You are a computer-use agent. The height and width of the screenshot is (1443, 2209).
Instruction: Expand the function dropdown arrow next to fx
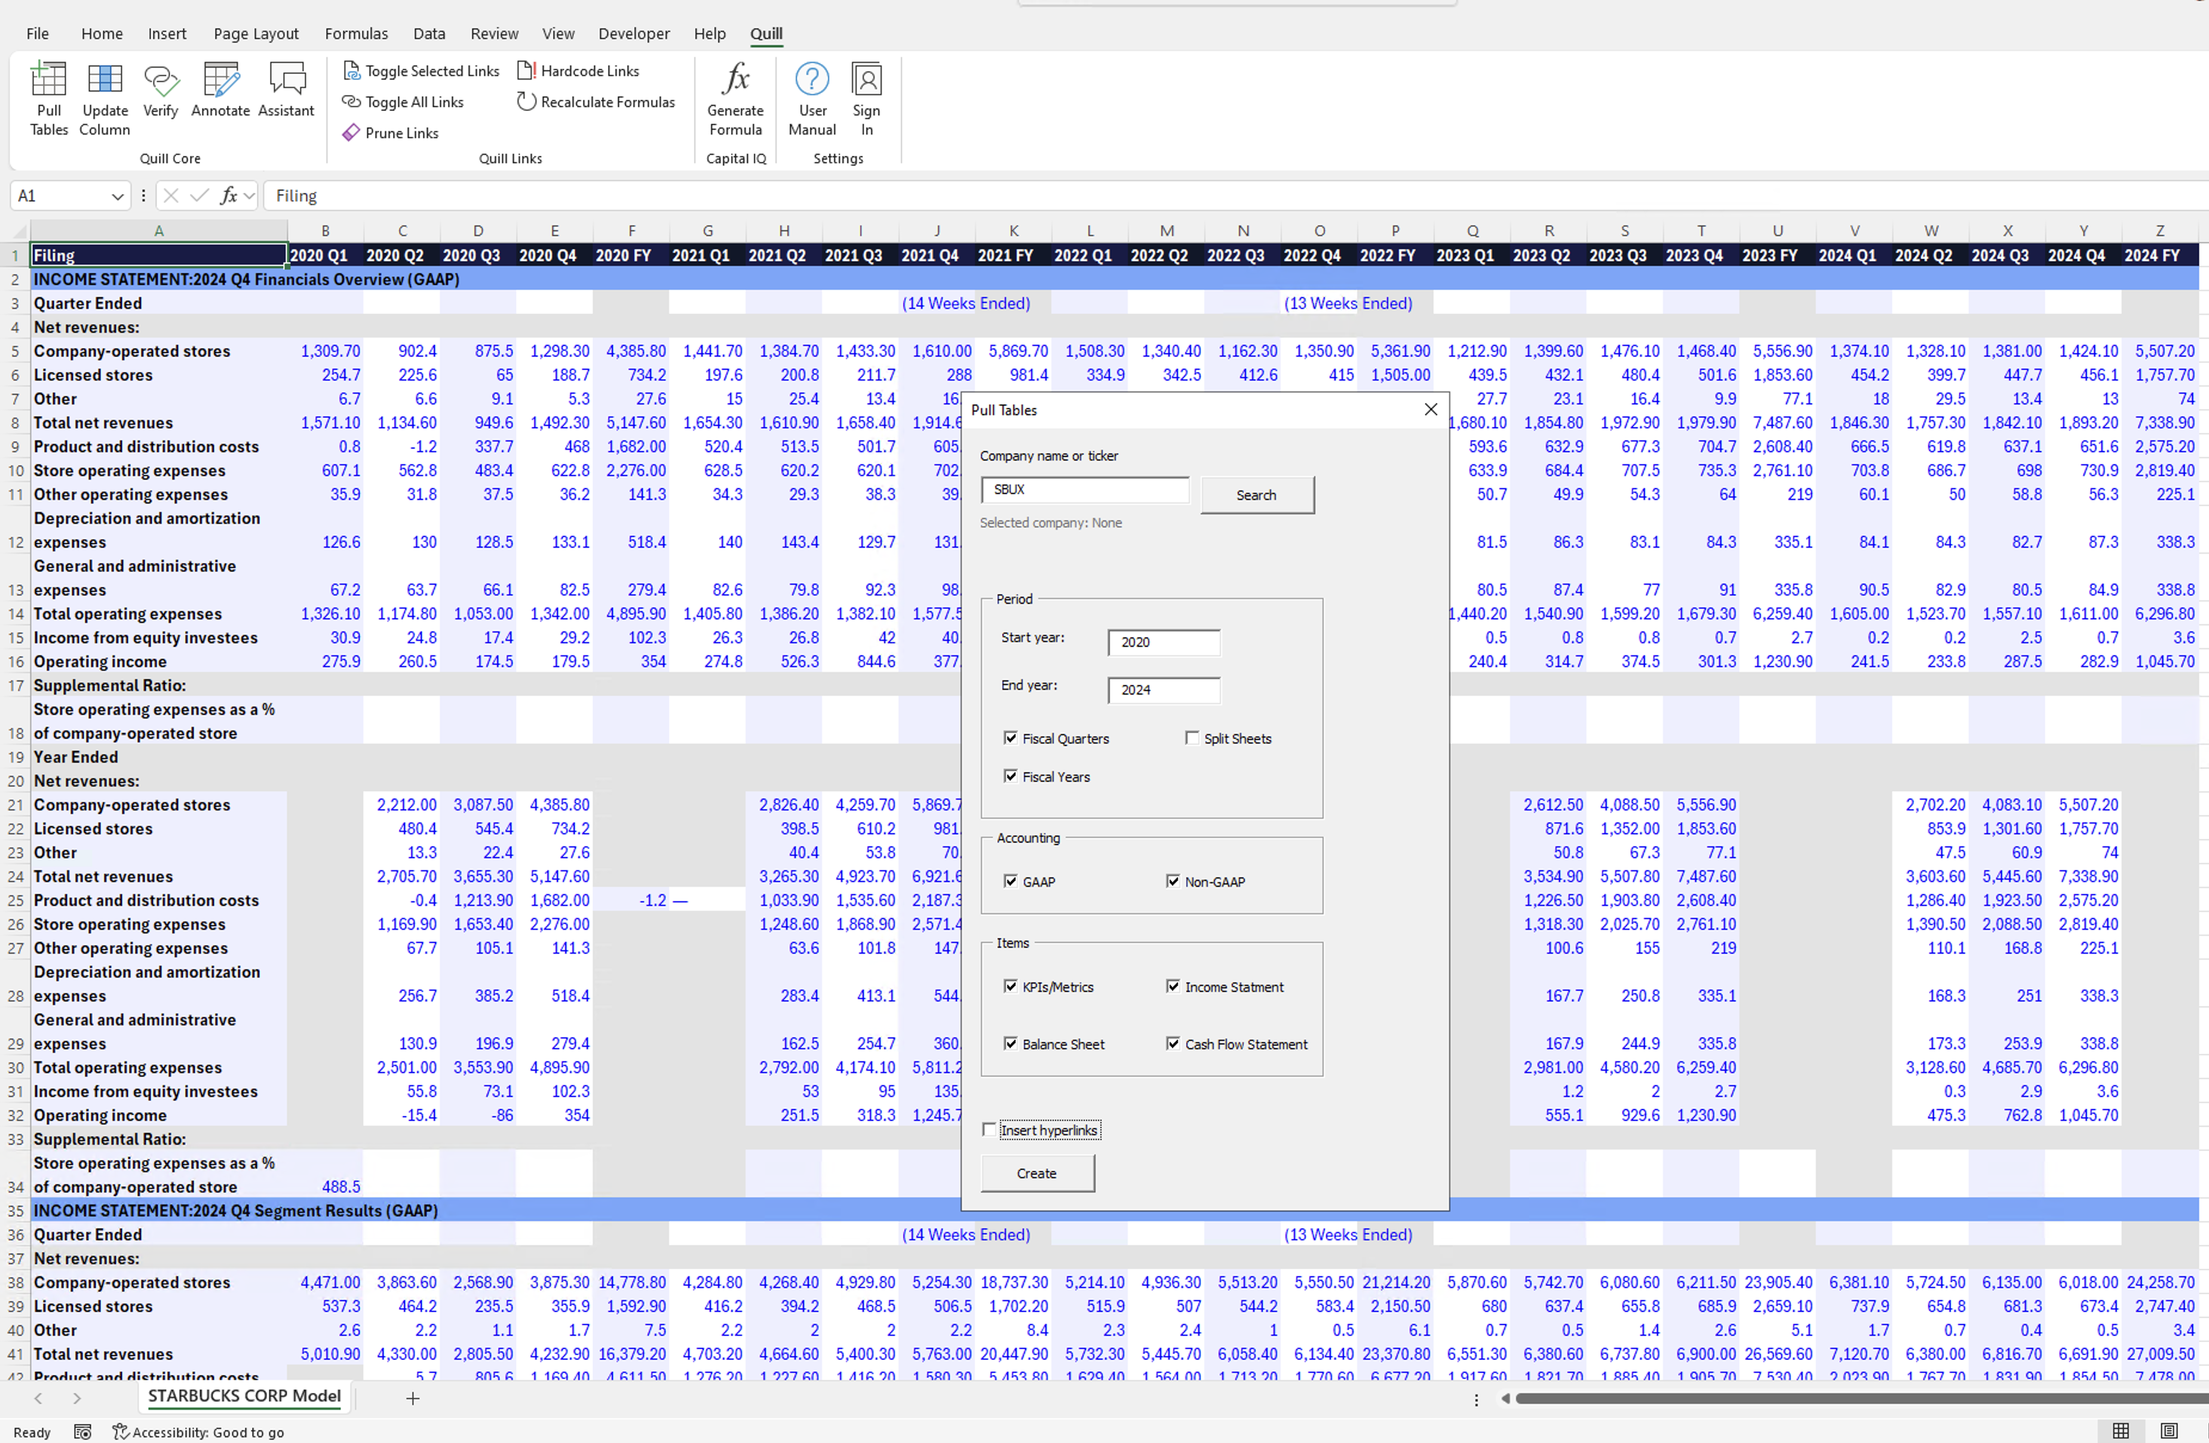(x=248, y=197)
